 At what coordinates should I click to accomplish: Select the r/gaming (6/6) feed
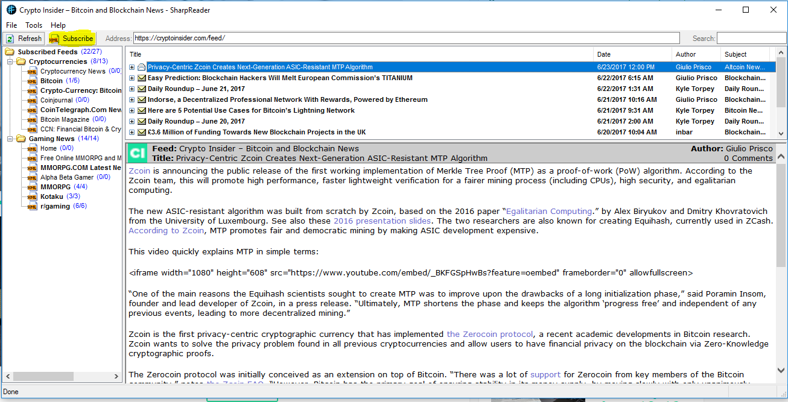[x=63, y=206]
